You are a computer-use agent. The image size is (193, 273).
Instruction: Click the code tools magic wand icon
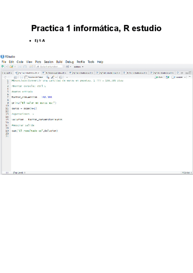click(x=52, y=77)
